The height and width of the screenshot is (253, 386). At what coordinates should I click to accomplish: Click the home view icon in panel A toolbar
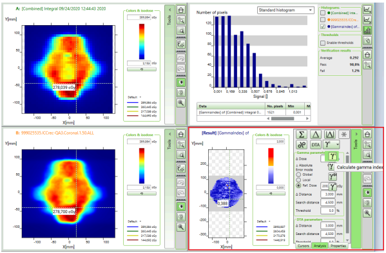(x=181, y=10)
